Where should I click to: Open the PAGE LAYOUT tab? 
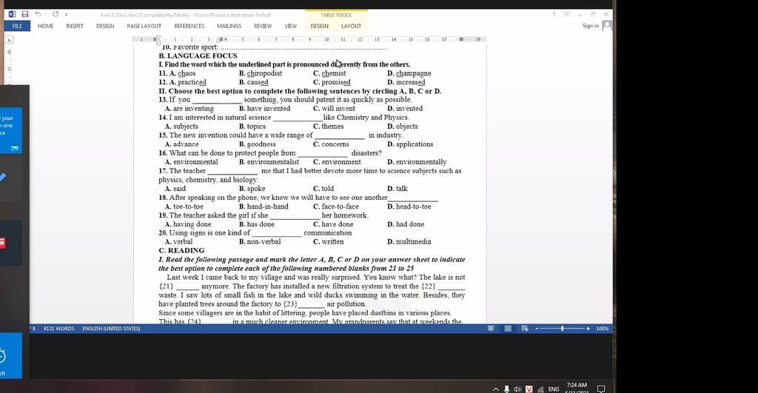coord(144,26)
